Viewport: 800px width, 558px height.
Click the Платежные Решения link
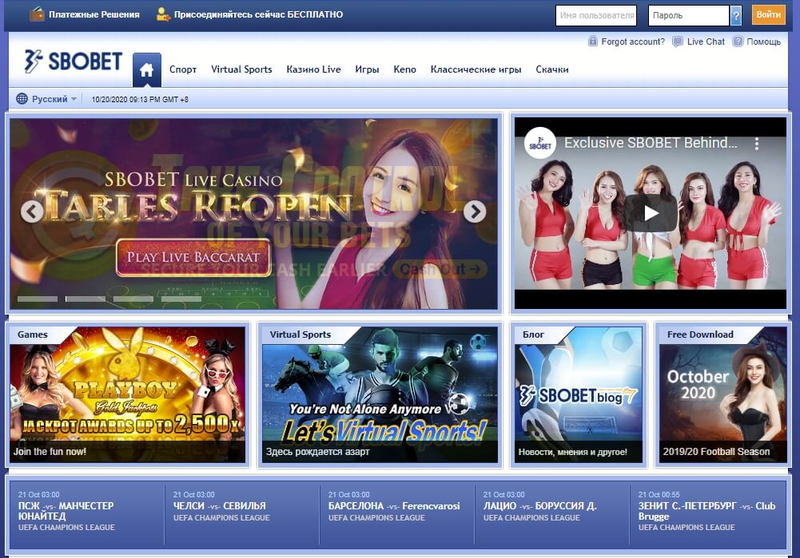tap(94, 14)
